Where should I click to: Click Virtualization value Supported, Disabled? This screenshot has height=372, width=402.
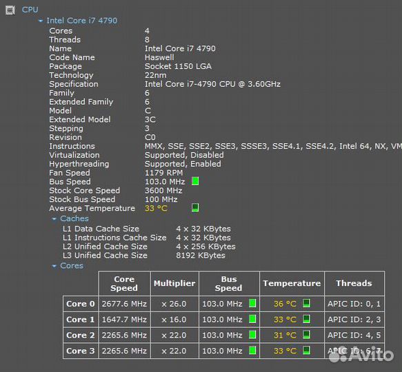[184, 155]
